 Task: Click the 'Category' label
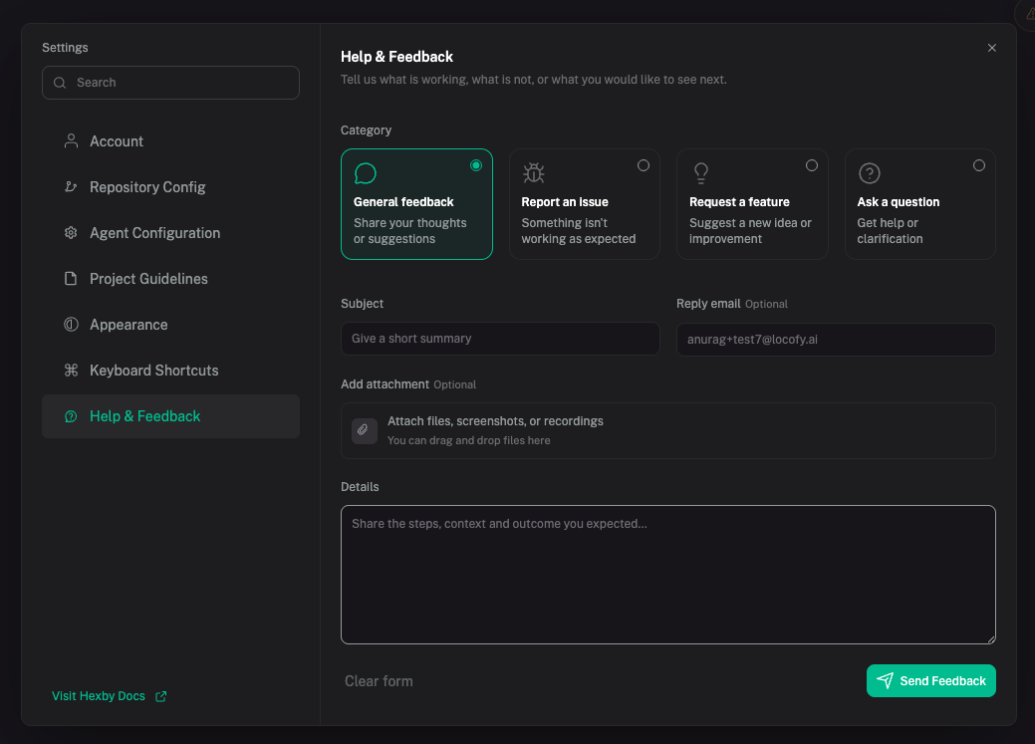tap(366, 130)
